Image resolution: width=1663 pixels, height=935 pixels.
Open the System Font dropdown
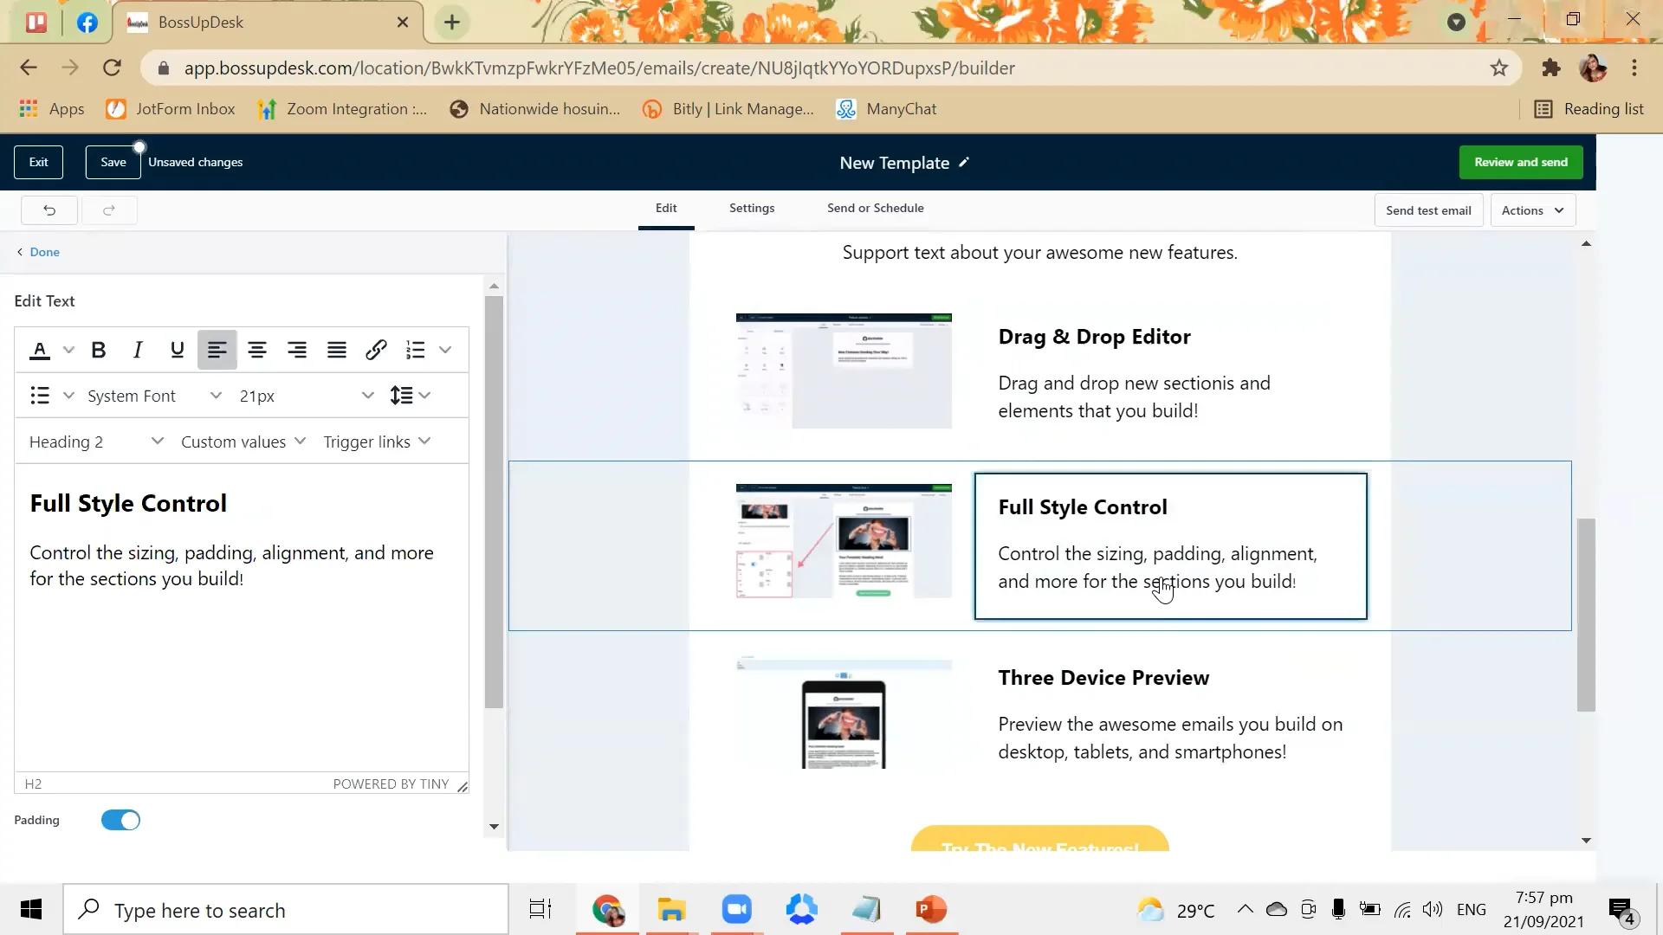point(154,396)
